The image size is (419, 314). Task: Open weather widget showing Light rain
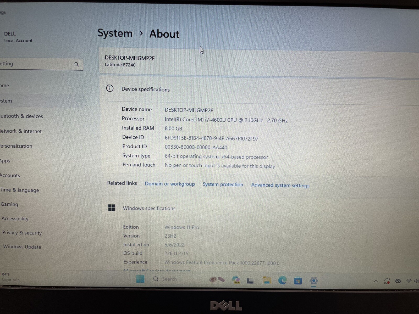click(x=10, y=277)
